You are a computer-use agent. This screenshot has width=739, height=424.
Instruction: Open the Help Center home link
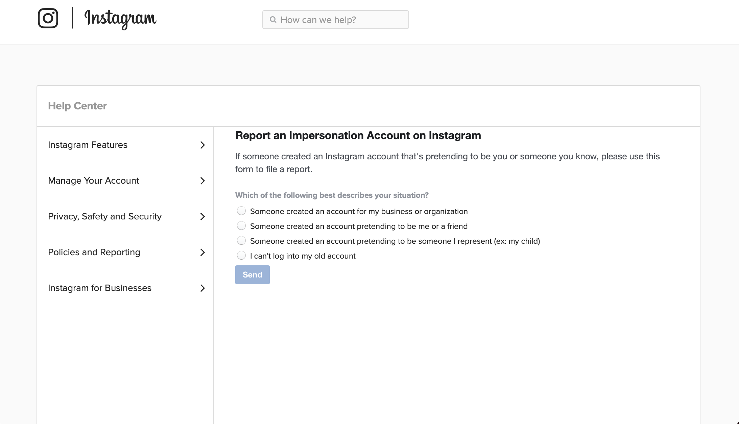(x=77, y=106)
